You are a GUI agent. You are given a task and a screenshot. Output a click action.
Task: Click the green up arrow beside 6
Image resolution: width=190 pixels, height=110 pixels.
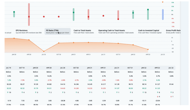(x=76, y=92)
